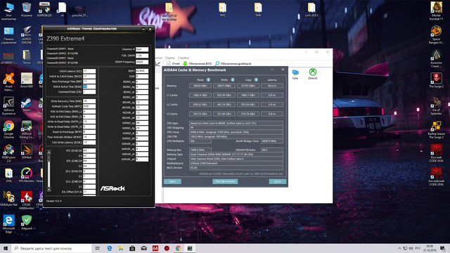Click the scroll down arrow in Timing Configurator

click(49, 189)
